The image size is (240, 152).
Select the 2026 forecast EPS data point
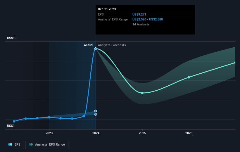click(x=189, y=77)
